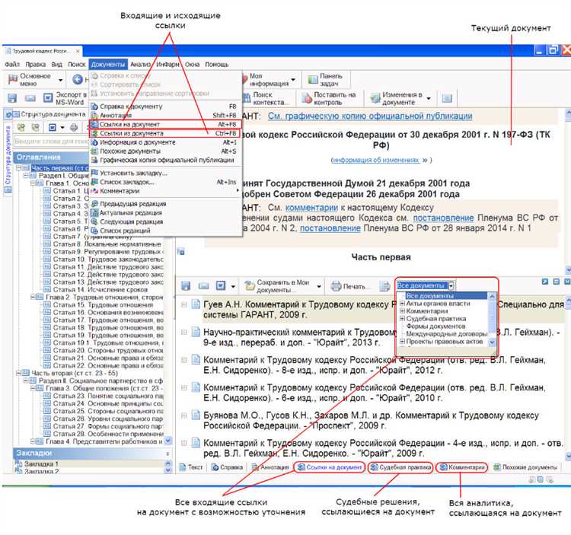Click the Экспорт в MS-Word icon
This screenshot has width=571, height=535.
tap(48, 98)
